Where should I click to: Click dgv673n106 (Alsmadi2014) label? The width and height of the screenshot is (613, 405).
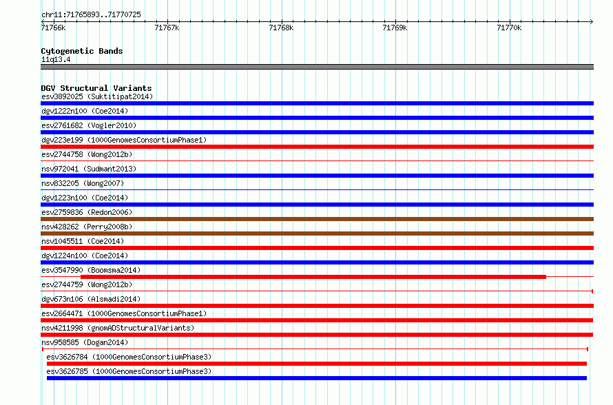tap(91, 299)
